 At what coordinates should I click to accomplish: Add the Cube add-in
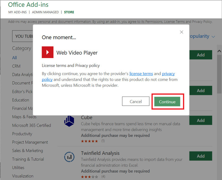point(201,120)
